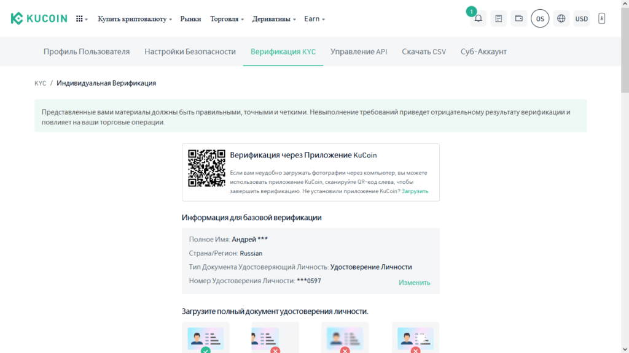Click Загрузить to download KuCoin app

pyautogui.click(x=415, y=191)
